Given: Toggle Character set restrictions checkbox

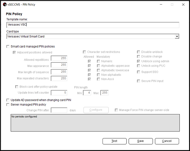Looking at the screenshot, I should click(x=84, y=52).
